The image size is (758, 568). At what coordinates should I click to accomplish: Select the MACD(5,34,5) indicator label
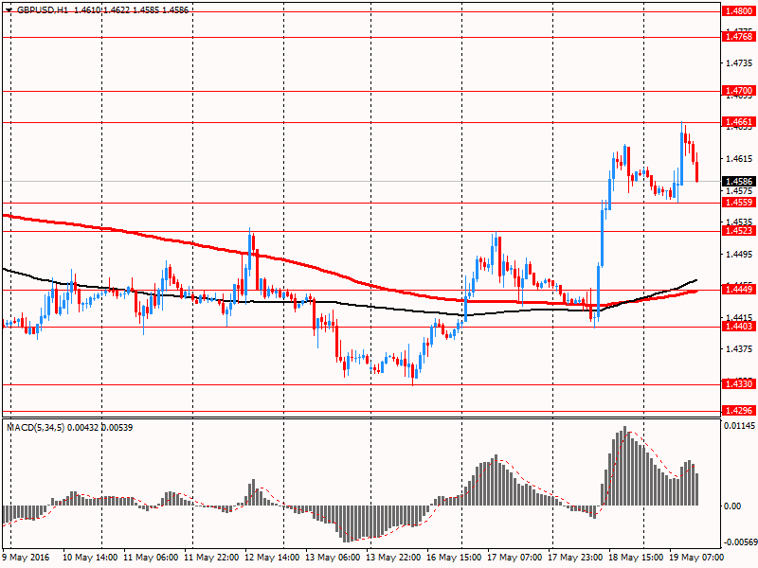coord(36,428)
